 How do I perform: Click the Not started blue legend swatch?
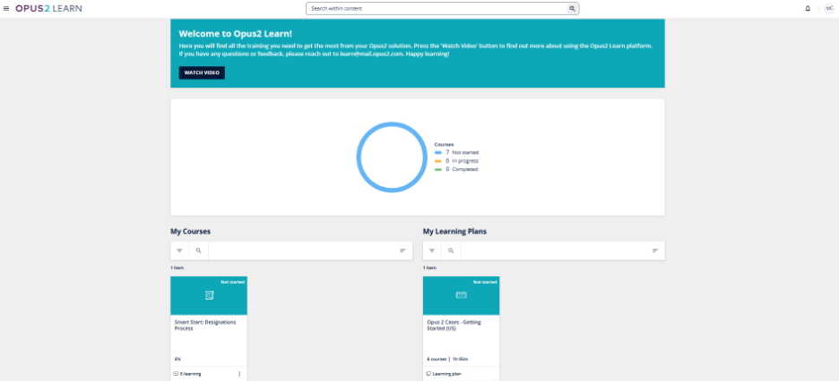tap(438, 153)
